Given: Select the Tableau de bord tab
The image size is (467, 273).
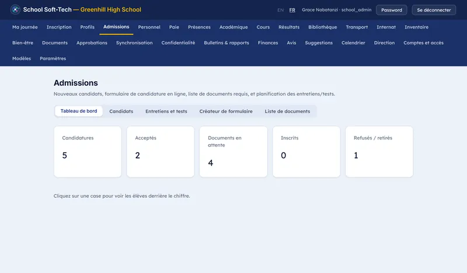Looking at the screenshot, I should pos(79,111).
